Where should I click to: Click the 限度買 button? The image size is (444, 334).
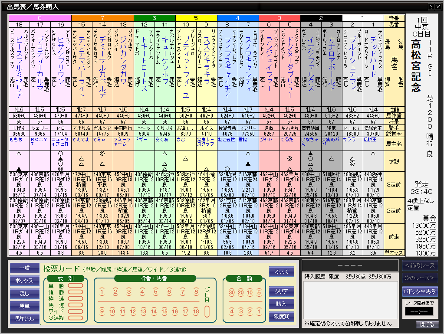click(282, 317)
